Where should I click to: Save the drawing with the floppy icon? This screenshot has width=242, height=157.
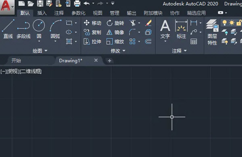pyautogui.click(x=40, y=3)
